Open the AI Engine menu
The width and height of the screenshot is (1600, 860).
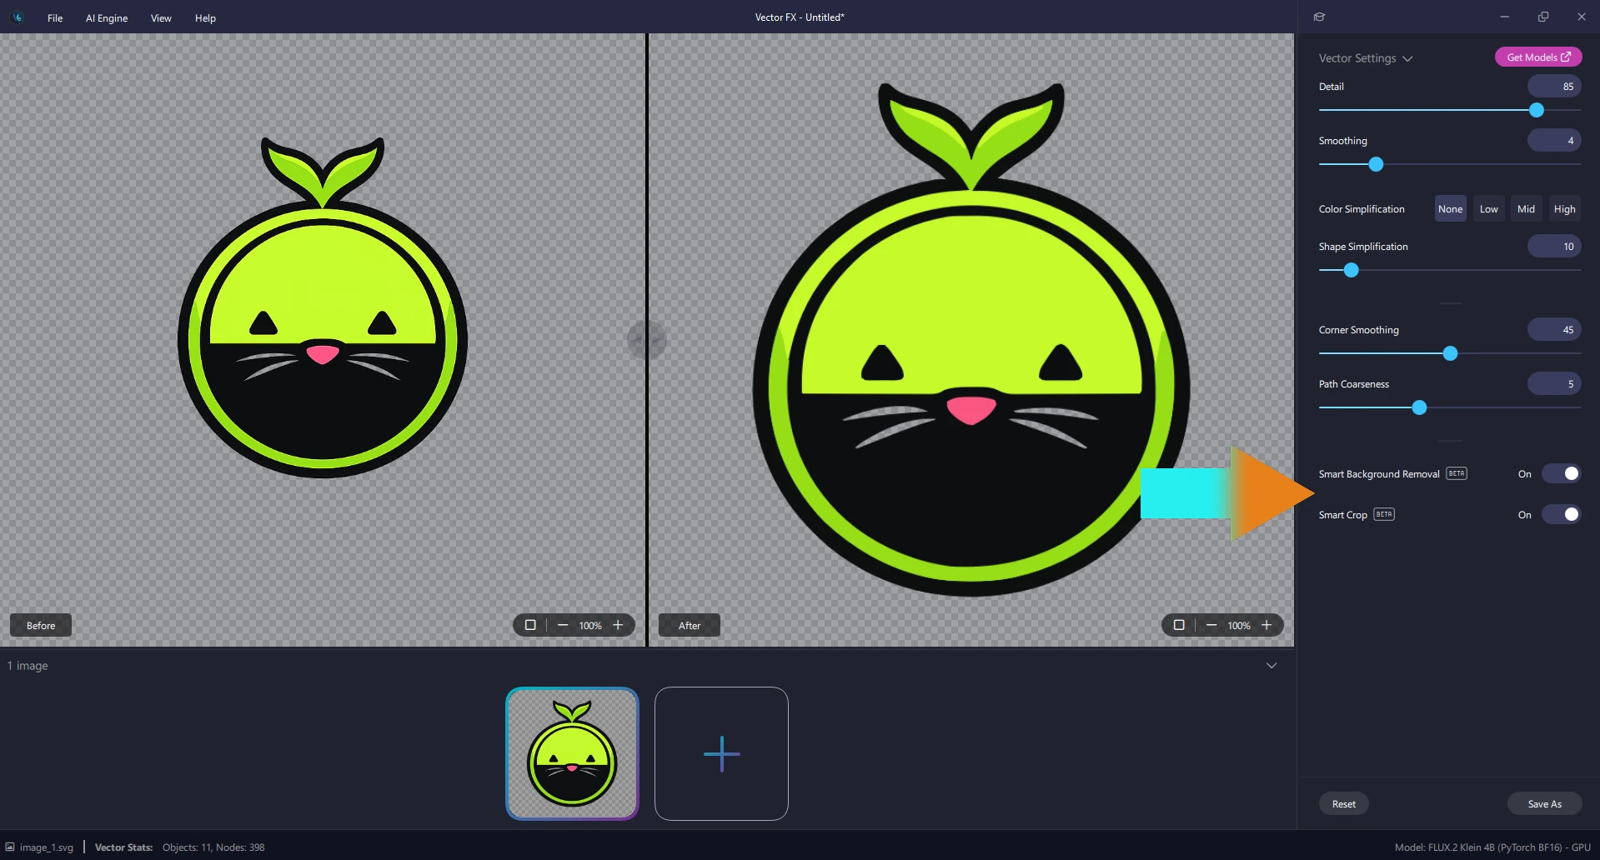pos(107,17)
